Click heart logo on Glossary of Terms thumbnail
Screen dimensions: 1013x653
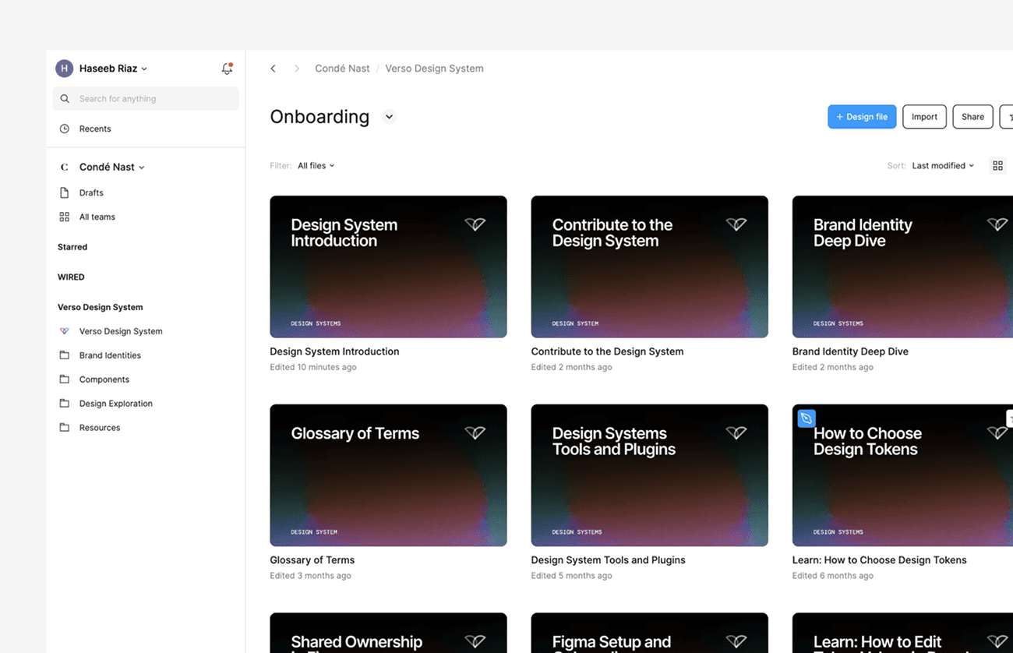(x=475, y=432)
